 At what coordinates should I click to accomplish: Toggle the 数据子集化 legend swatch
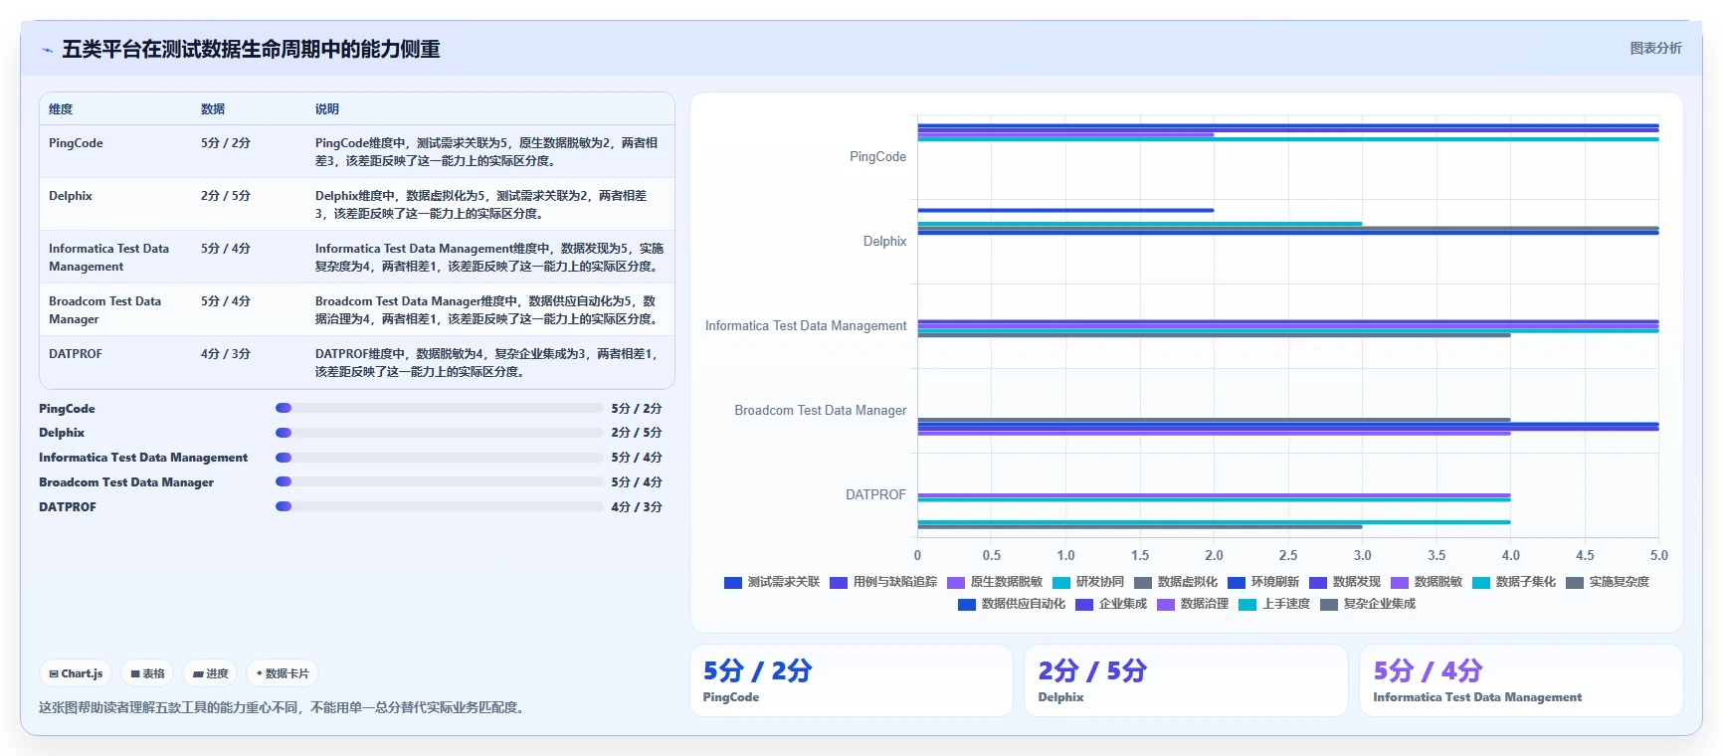pyautogui.click(x=1481, y=582)
